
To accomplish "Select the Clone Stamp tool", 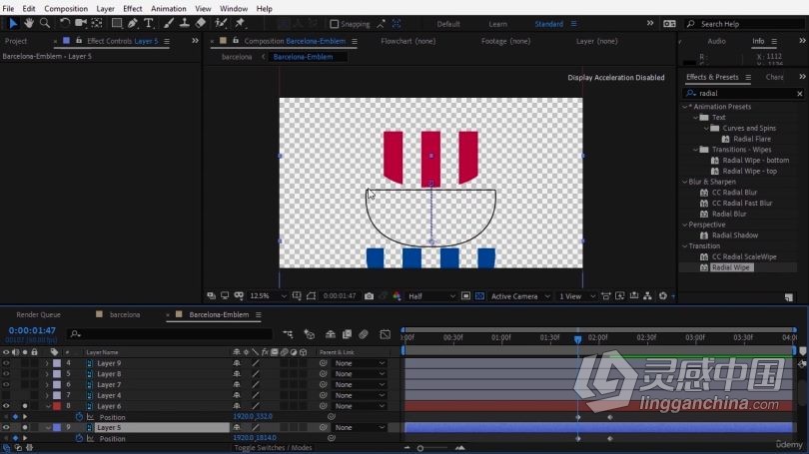I will (x=184, y=23).
